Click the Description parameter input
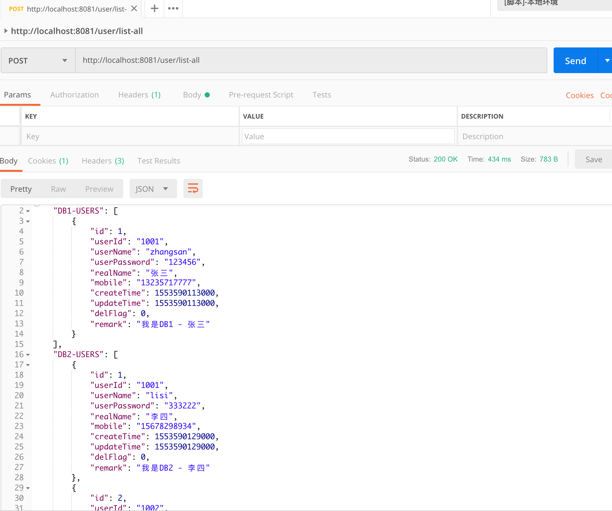This screenshot has height=511, width=612. tap(534, 136)
